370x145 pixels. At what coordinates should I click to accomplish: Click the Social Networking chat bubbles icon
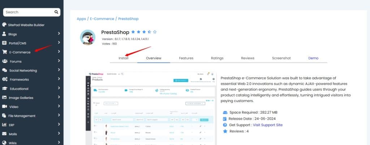(4, 70)
